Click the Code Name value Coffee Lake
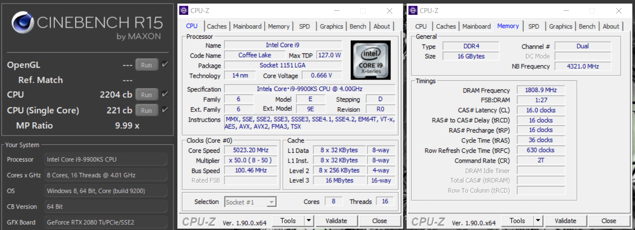This screenshot has height=230, width=635. 254,55
